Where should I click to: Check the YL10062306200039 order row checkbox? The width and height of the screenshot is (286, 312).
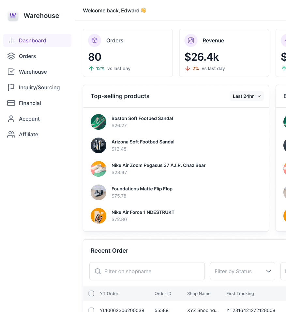[91, 310]
